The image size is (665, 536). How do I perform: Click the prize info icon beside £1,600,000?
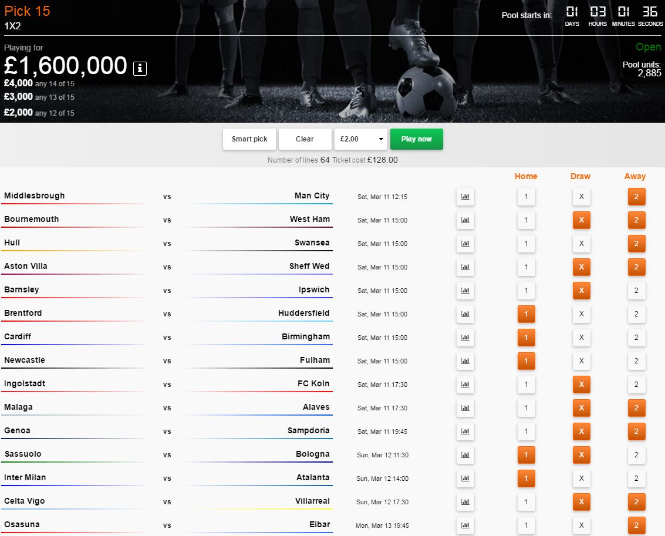tap(140, 68)
